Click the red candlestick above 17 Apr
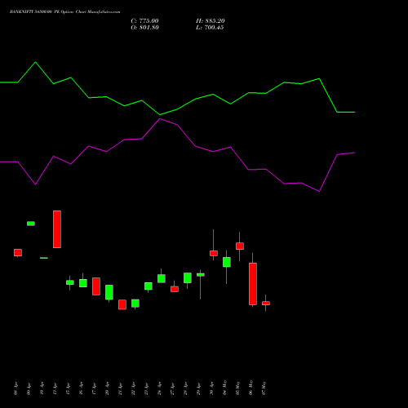The width and height of the screenshot is (408, 408). tap(96, 286)
